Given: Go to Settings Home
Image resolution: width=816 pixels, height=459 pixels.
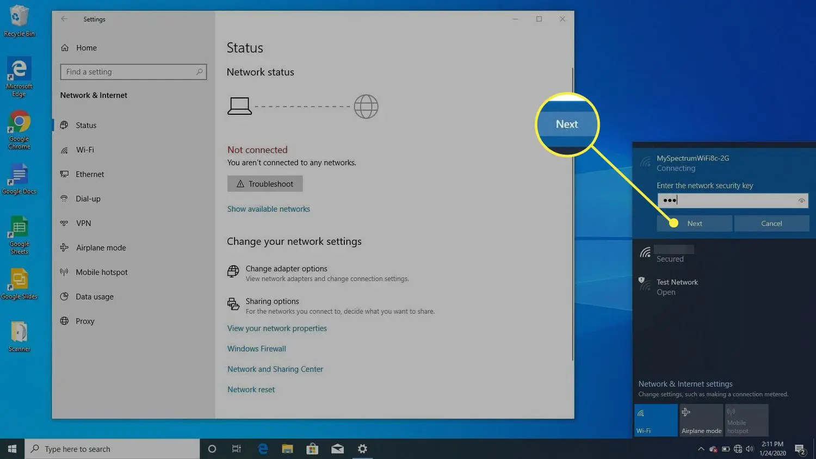Looking at the screenshot, I should click(79, 48).
